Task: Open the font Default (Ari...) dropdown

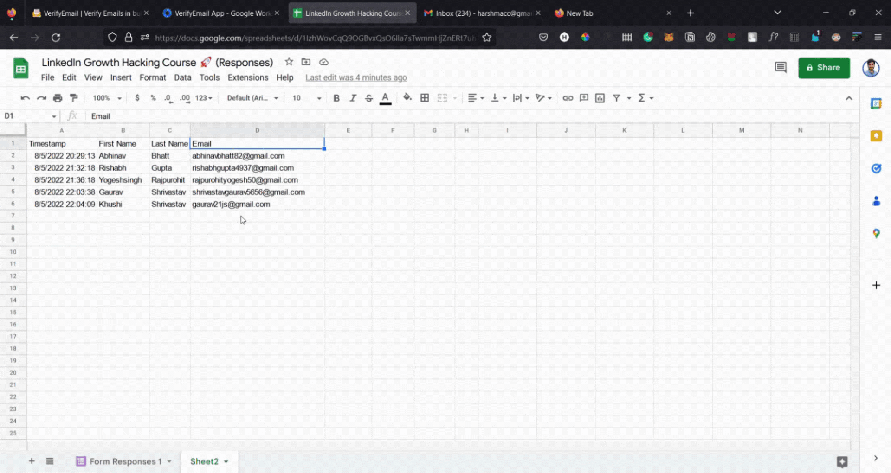Action: [x=252, y=98]
